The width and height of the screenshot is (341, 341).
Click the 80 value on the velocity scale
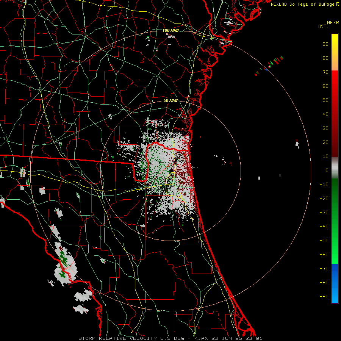[x=325, y=58]
